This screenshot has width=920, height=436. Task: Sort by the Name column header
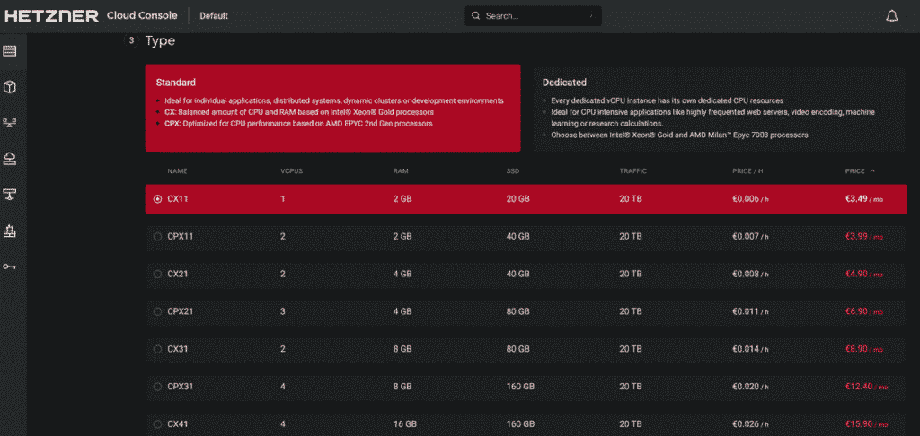pos(177,171)
